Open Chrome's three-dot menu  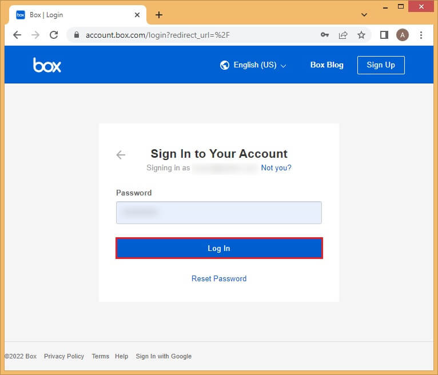pos(421,35)
